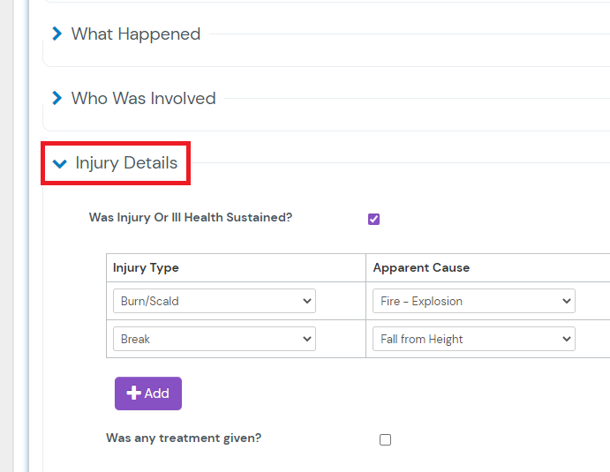Click the Injury Type column header
The image size is (610, 472).
point(147,267)
